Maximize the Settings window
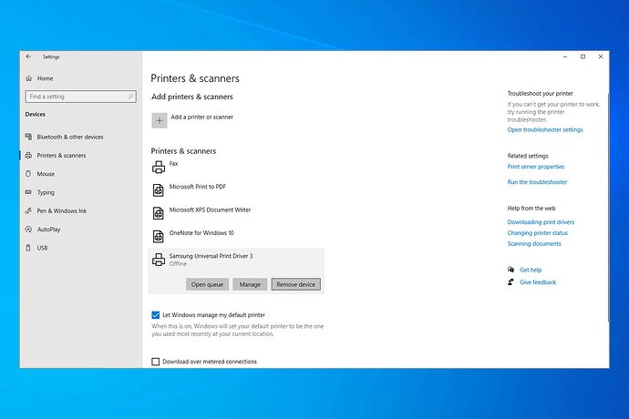The image size is (629, 419). point(583,56)
